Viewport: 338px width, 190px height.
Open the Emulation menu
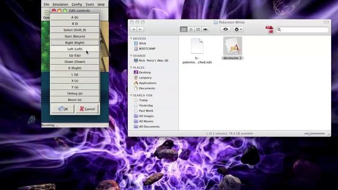coord(60,4)
